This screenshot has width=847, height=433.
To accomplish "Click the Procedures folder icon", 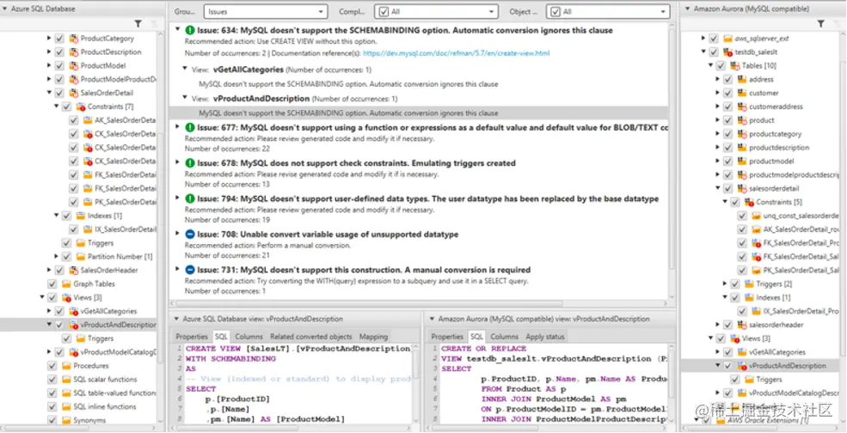I will 66,365.
